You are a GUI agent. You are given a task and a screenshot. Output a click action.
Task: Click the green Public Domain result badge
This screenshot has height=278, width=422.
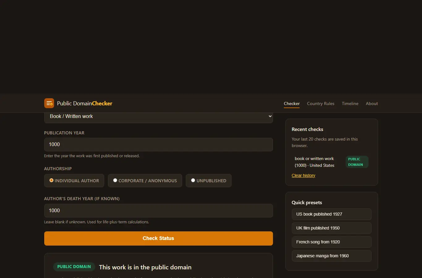point(74,267)
